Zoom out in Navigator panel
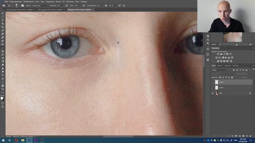This screenshot has height=143, width=255. [220, 44]
